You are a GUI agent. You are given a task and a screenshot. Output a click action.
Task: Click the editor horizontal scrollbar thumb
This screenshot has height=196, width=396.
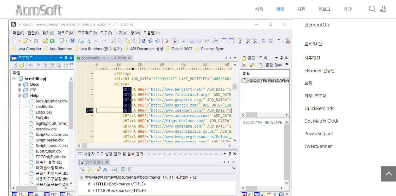point(84,146)
